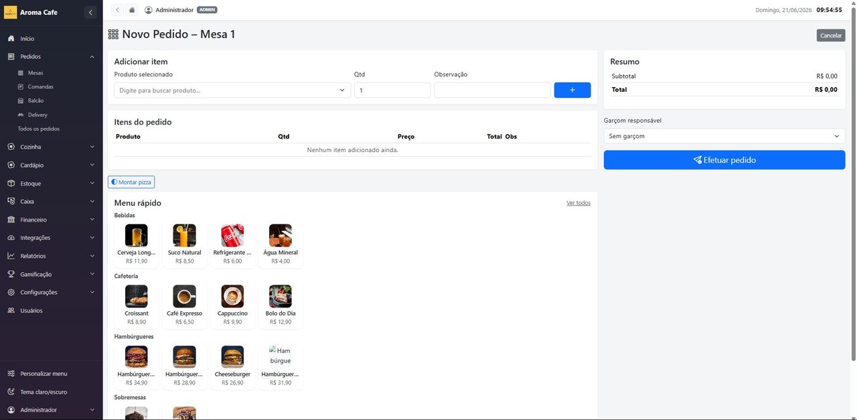Screen dimensions: 857x420
Task: Click the Cancelar button
Action: click(831, 36)
